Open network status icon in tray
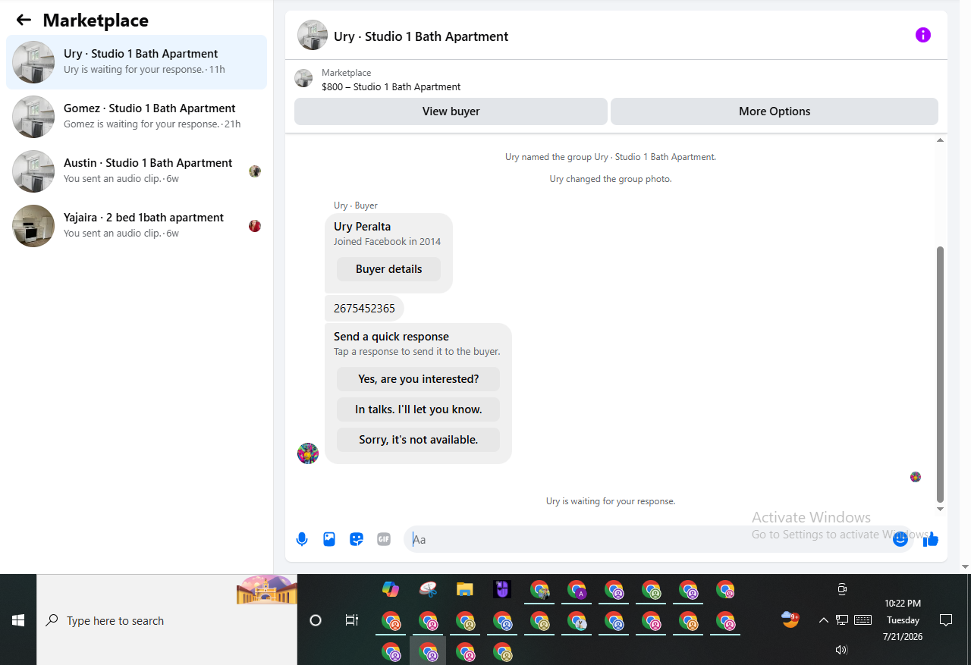The width and height of the screenshot is (971, 665). pos(842,620)
